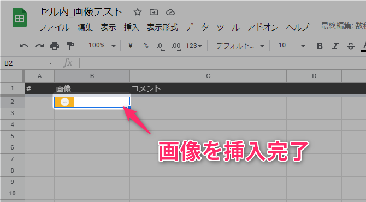This screenshot has width=366, height=202.
Task: Open the 表示 menu
Action: [108, 27]
